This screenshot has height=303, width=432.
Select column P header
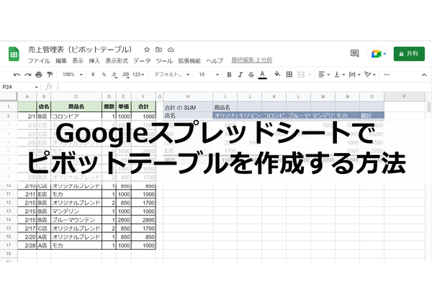click(x=404, y=97)
